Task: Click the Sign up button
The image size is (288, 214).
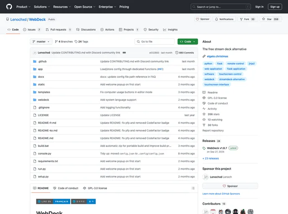Action: coord(275,7)
